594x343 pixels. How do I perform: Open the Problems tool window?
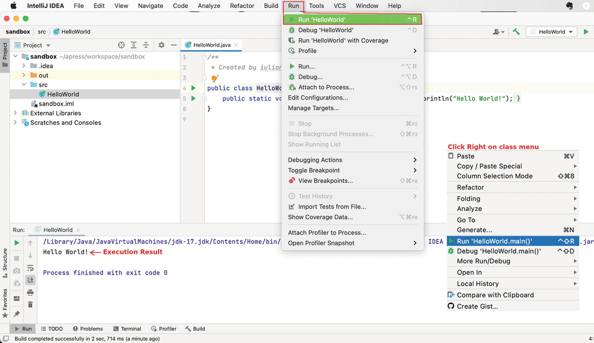pyautogui.click(x=88, y=329)
